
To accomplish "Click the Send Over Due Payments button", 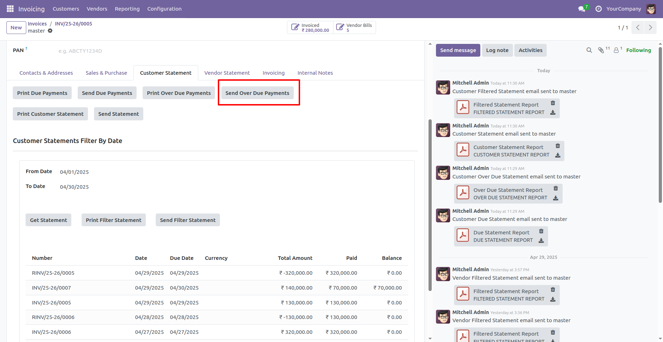I will (x=258, y=93).
